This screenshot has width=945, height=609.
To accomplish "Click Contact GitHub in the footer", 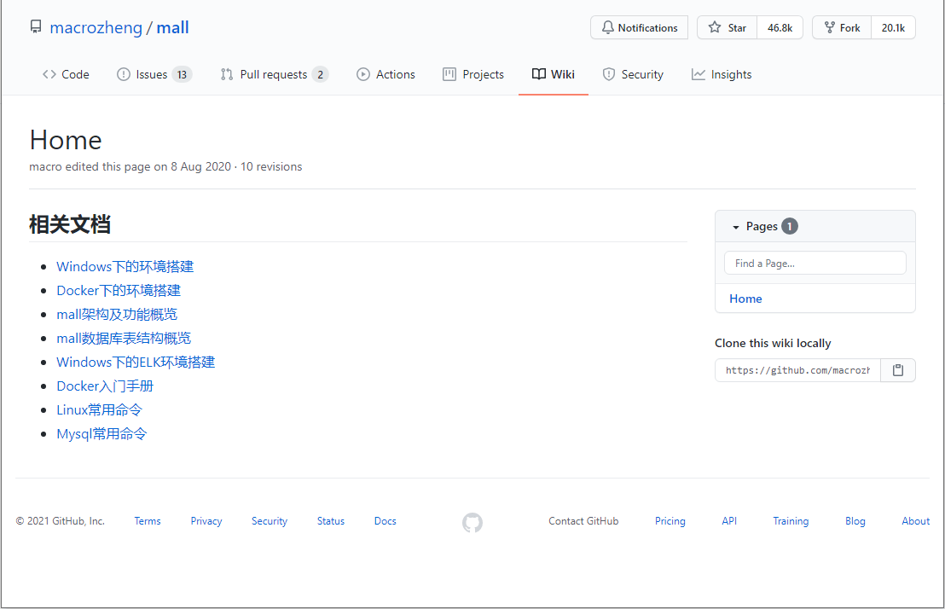I will coord(583,521).
